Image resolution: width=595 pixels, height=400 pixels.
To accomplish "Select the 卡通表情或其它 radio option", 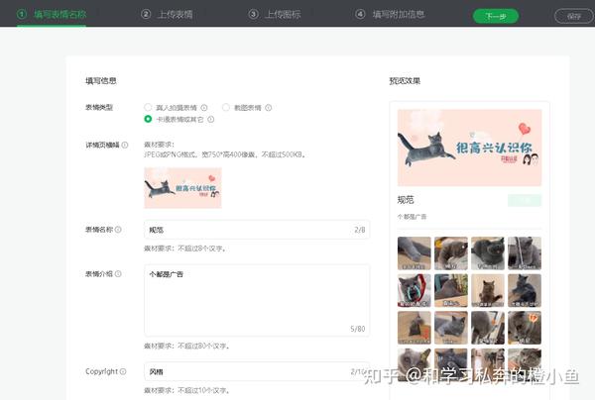I will tap(148, 119).
